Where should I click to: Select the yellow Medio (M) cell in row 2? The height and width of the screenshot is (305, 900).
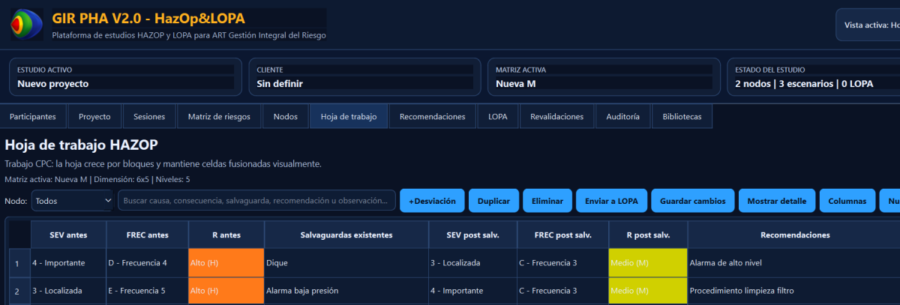pyautogui.click(x=647, y=291)
